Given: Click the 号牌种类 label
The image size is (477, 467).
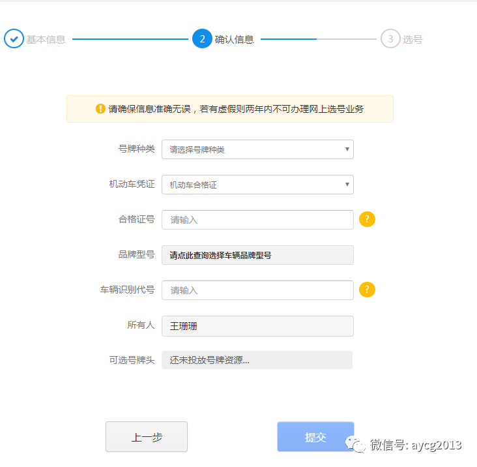Looking at the screenshot, I should 137,149.
